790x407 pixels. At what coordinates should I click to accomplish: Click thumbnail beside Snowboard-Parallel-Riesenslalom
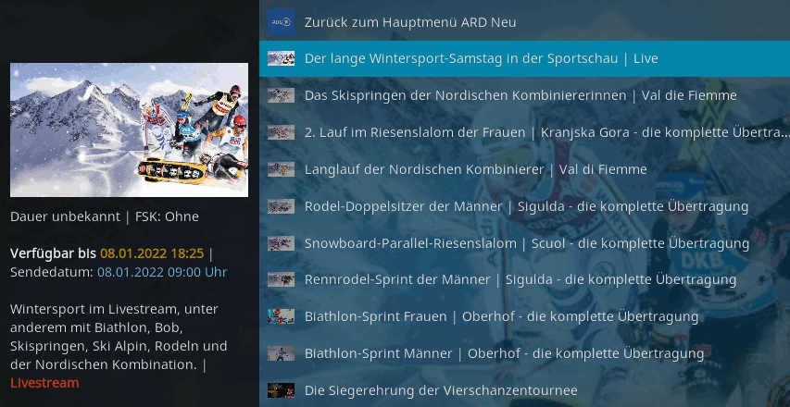[281, 243]
